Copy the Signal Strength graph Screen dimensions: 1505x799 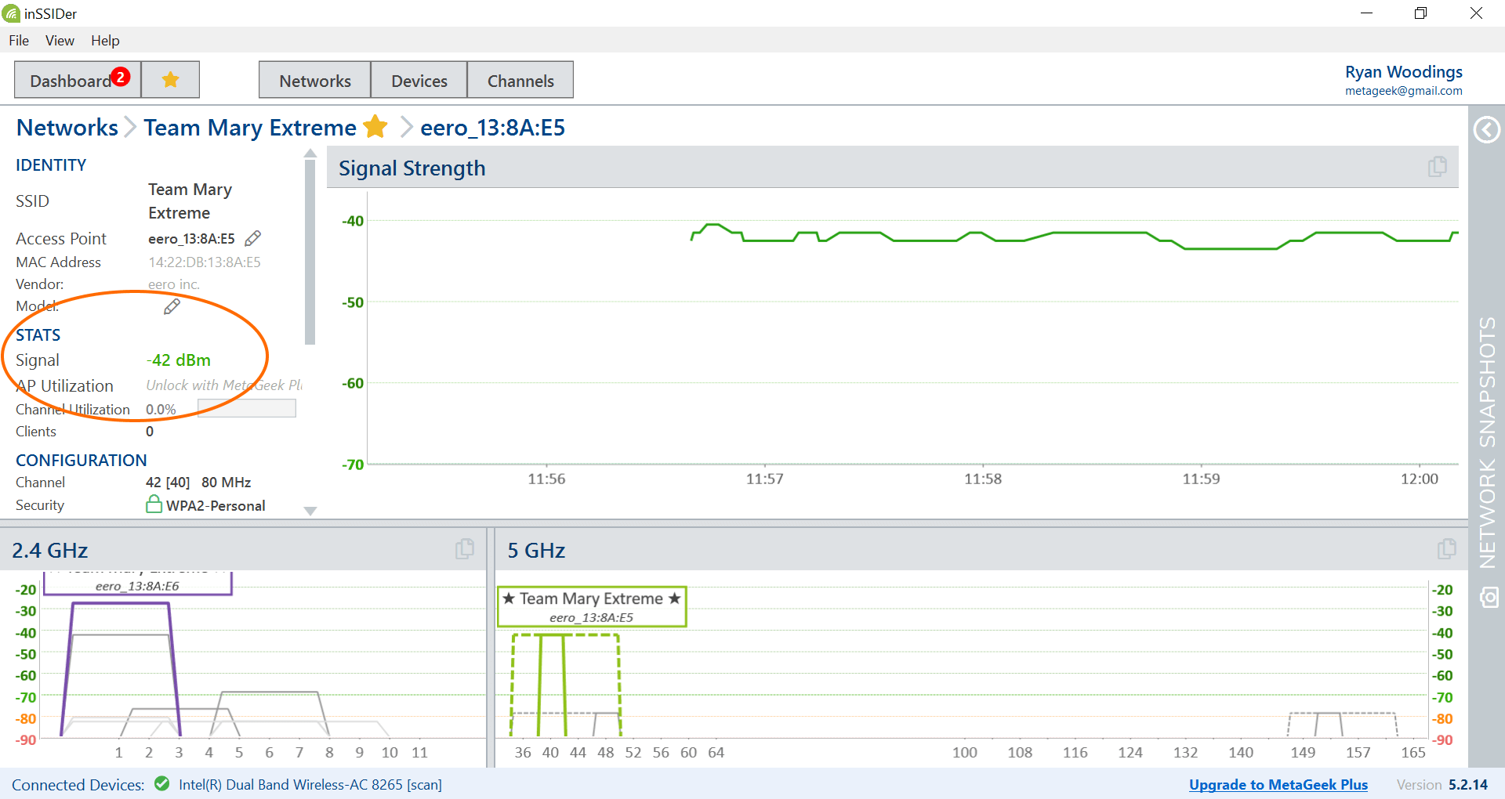coord(1437,167)
